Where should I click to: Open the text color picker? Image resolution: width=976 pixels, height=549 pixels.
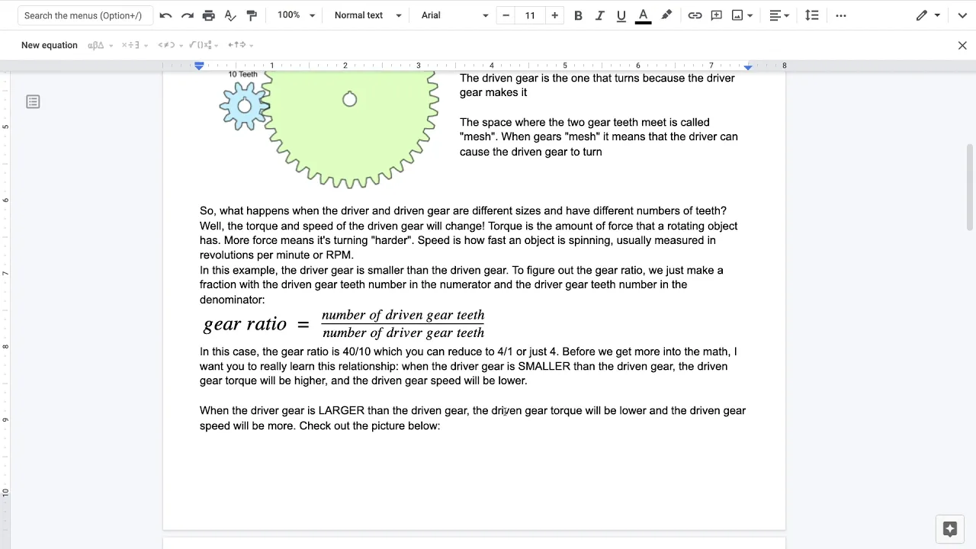(643, 15)
